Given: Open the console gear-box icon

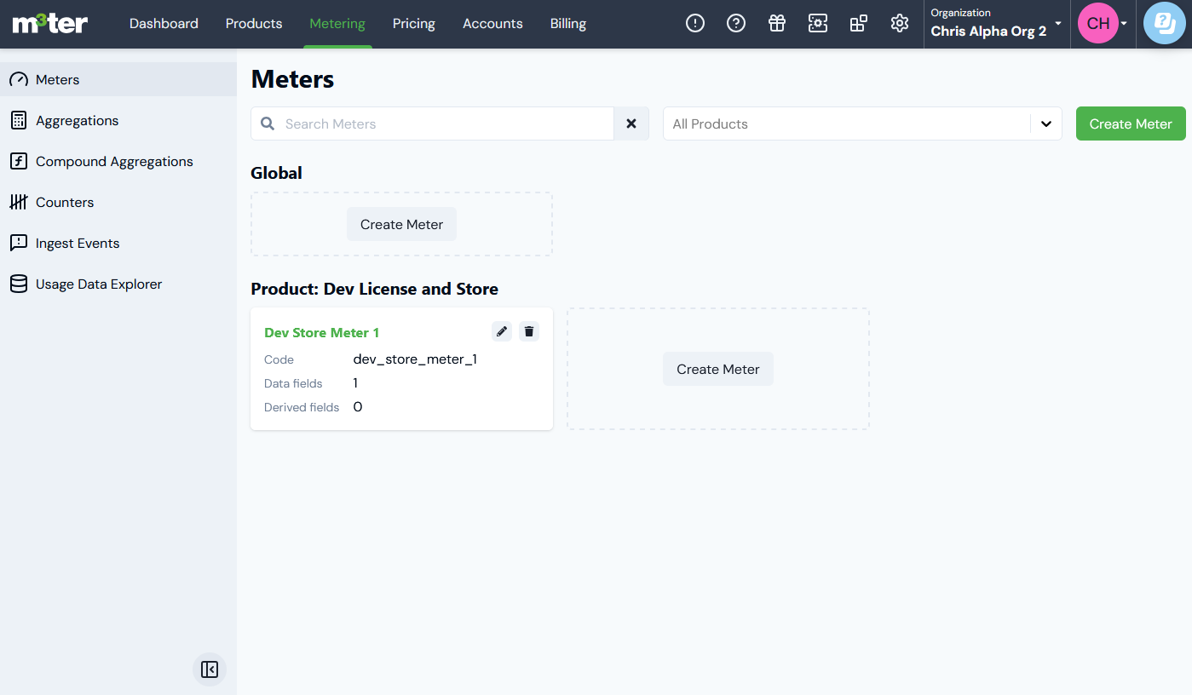Looking at the screenshot, I should [818, 23].
